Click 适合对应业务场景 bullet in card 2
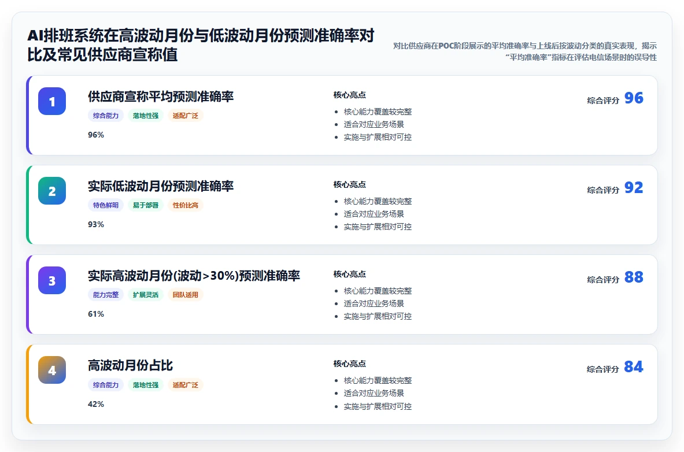This screenshot has width=684, height=452. pyautogui.click(x=374, y=214)
